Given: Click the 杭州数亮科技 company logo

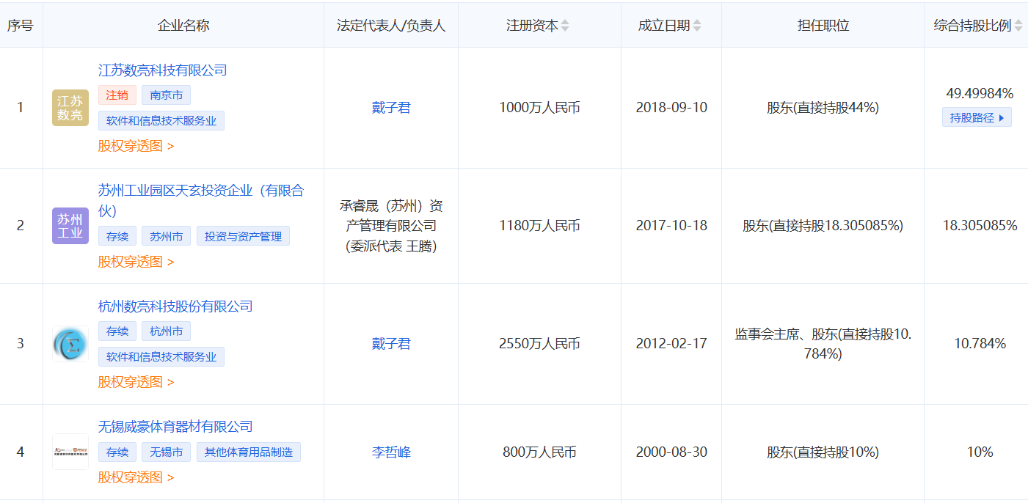Looking at the screenshot, I should [70, 344].
